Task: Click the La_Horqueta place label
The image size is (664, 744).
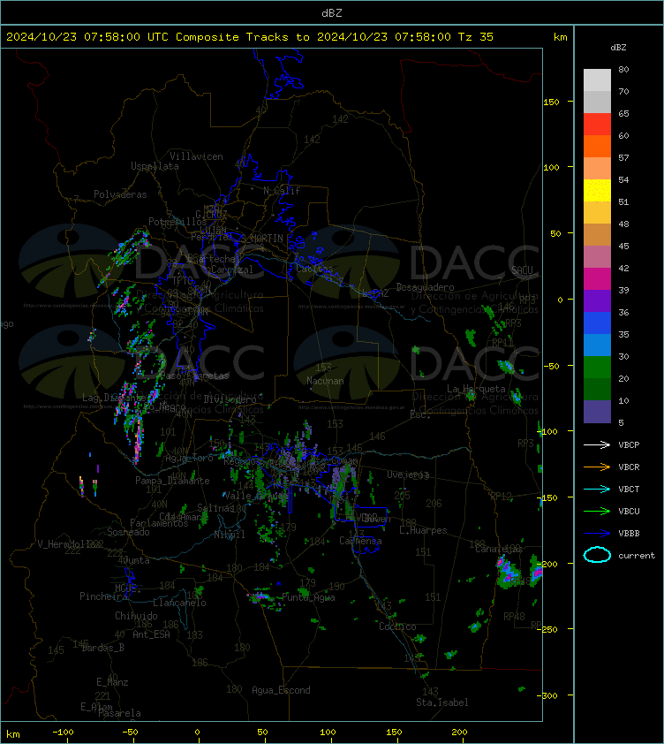Action: click(x=476, y=389)
